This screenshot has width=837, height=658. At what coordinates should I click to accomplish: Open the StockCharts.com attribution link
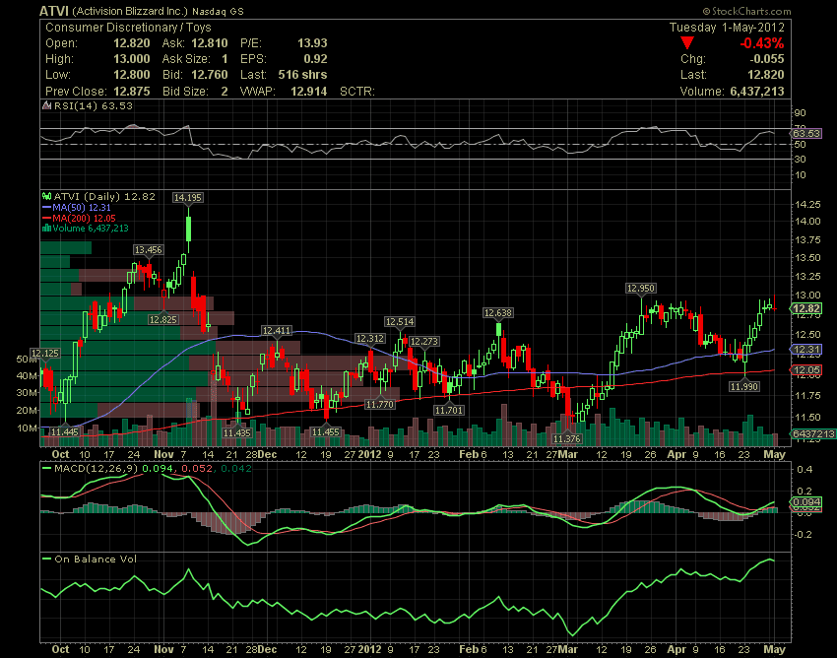(746, 11)
